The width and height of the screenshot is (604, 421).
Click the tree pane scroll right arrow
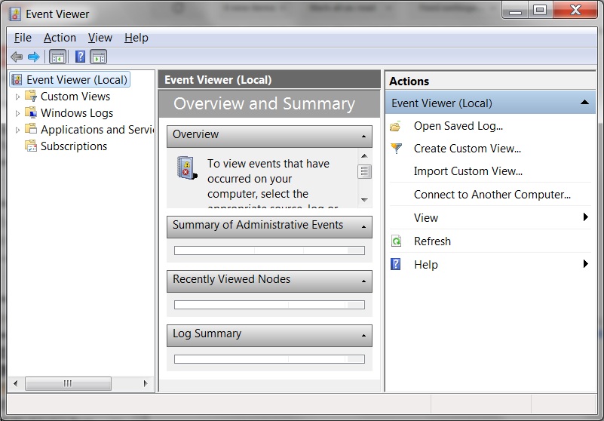pos(146,383)
